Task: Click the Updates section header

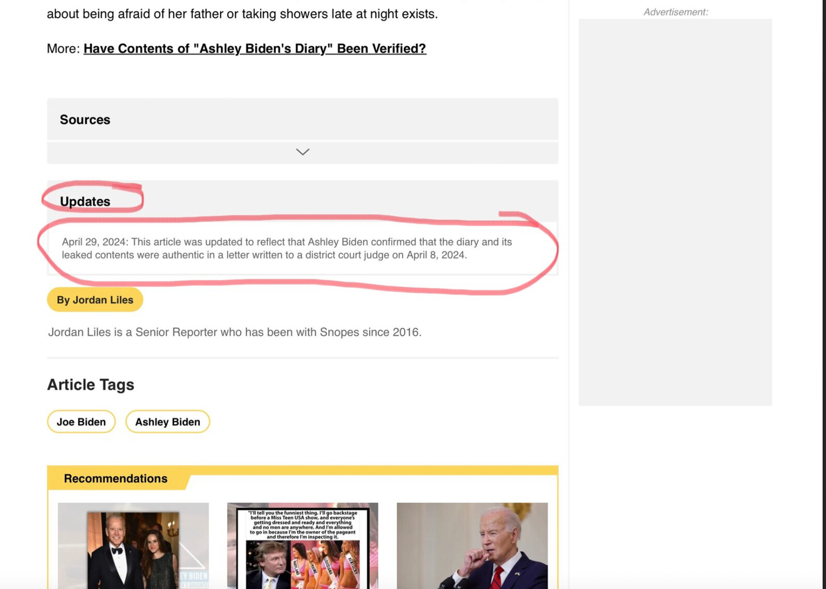Action: click(x=303, y=201)
